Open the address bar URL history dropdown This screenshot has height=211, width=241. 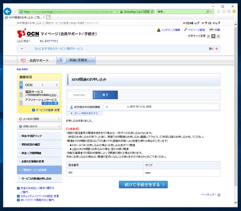tap(117, 12)
